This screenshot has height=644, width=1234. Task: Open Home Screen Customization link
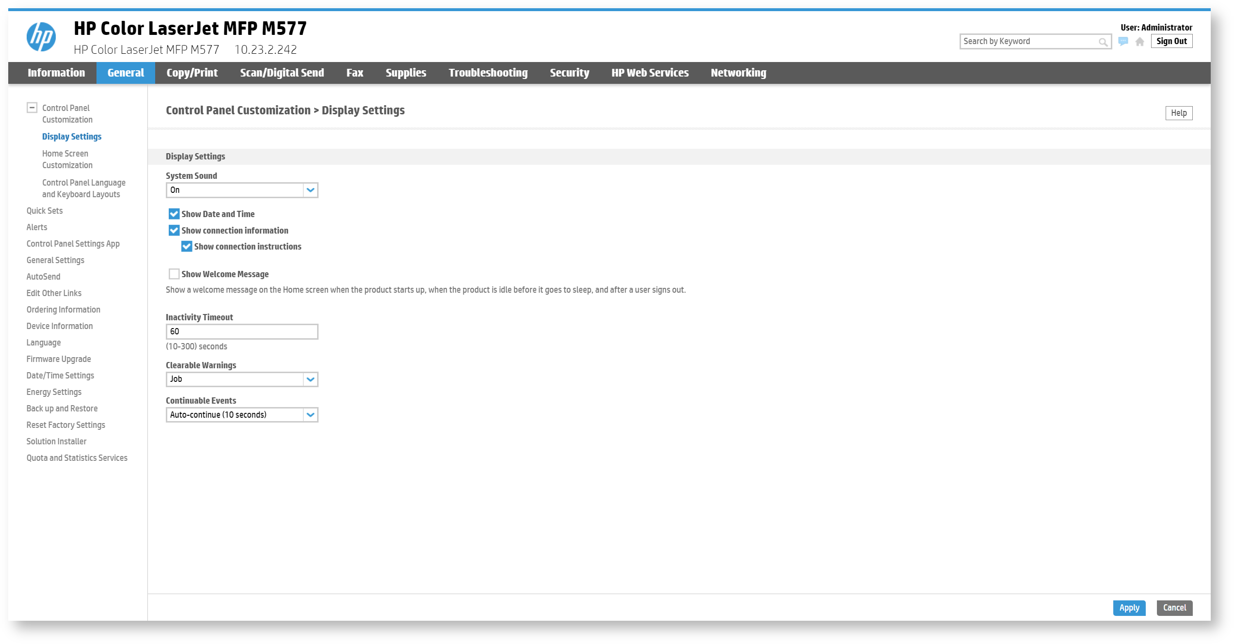[67, 159]
